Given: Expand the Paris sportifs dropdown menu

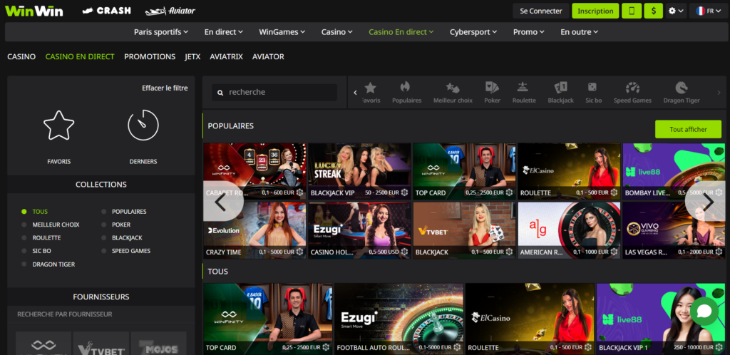Looking at the screenshot, I should 161,32.
